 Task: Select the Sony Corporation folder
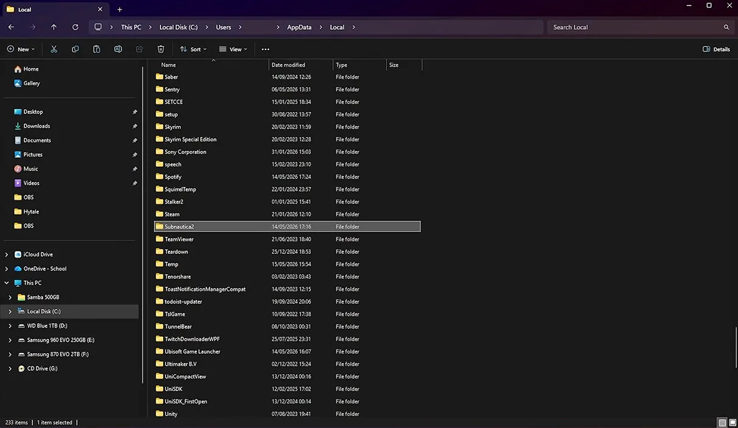[x=287, y=152]
